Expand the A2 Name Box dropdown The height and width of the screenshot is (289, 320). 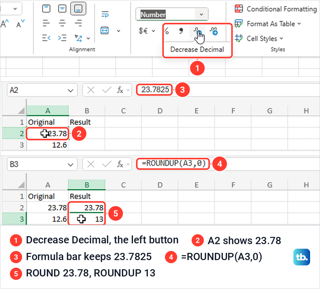(70, 90)
